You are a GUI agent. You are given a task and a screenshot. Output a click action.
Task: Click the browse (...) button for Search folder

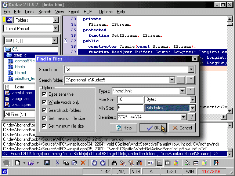tap(181, 80)
